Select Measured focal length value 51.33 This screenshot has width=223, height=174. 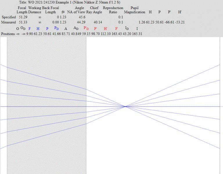click(x=23, y=22)
